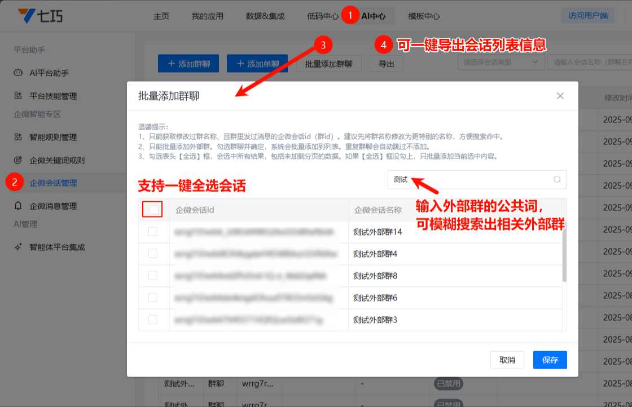Open the 低码中心 top menu
632x407 pixels.
(x=323, y=16)
